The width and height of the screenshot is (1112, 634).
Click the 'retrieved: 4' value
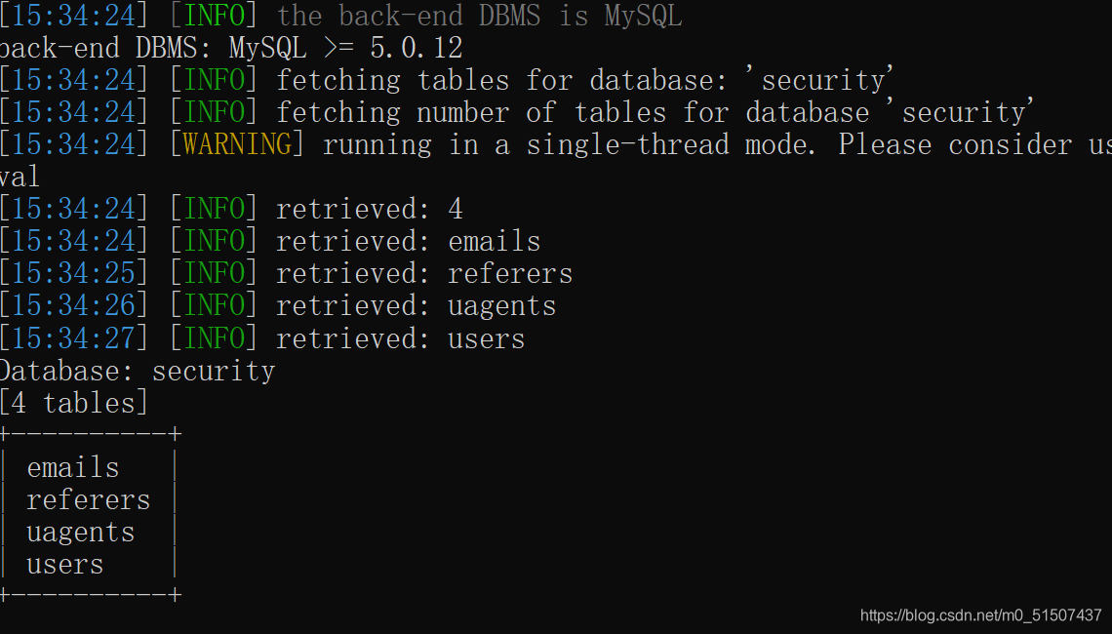pyautogui.click(x=370, y=209)
